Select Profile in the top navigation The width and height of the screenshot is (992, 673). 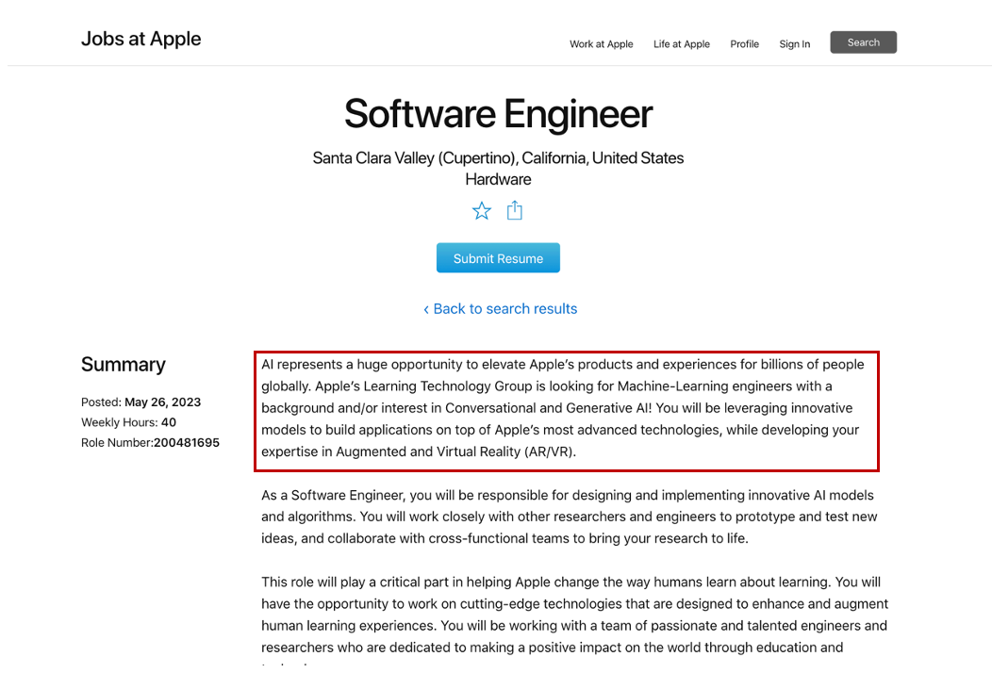(x=744, y=44)
